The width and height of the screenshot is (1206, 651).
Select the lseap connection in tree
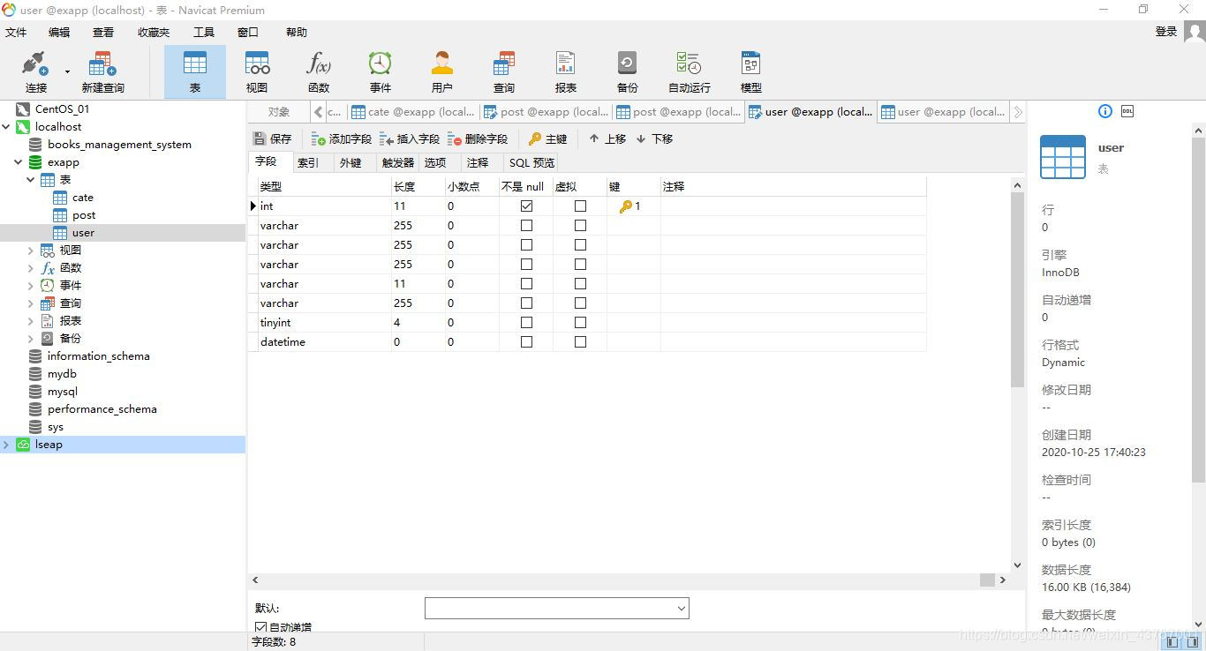click(49, 445)
